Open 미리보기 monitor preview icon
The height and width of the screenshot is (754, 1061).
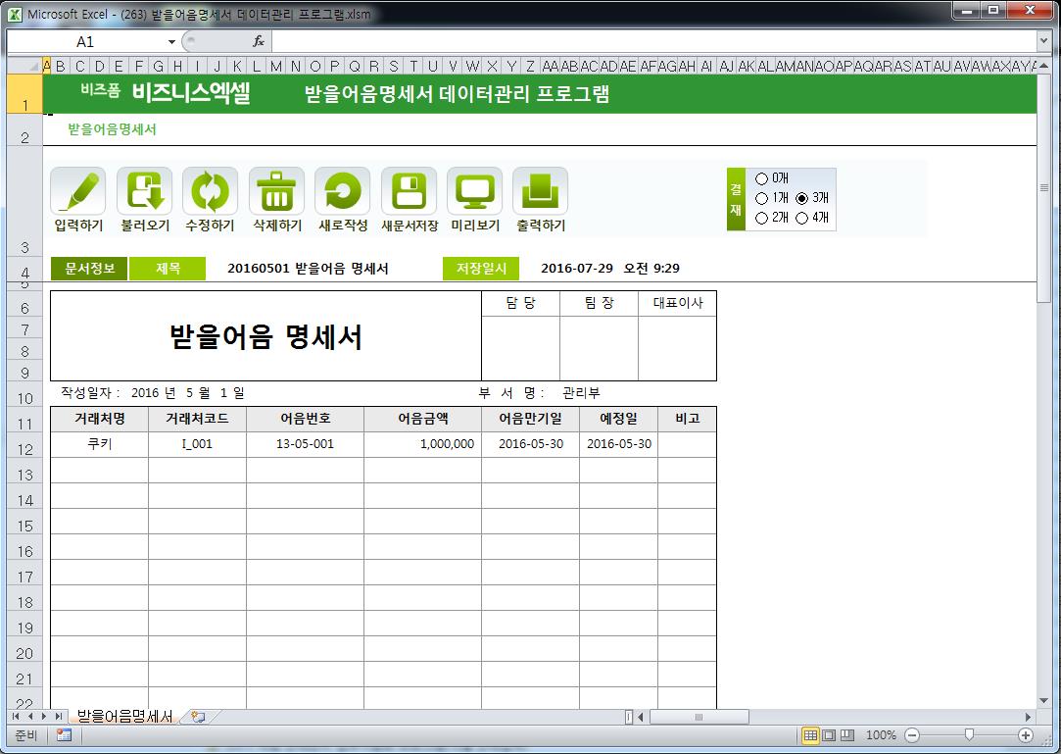tap(474, 191)
